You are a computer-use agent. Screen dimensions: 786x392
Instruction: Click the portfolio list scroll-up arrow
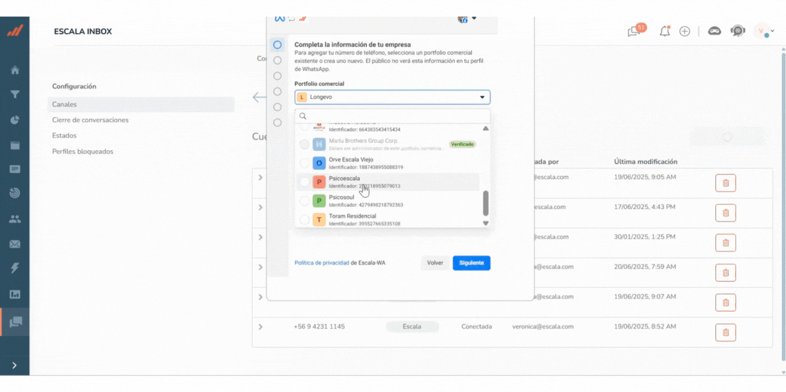(x=485, y=129)
